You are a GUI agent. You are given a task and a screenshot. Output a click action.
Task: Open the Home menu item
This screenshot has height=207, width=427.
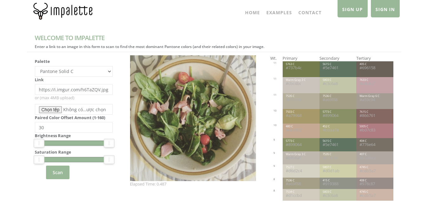[252, 13]
